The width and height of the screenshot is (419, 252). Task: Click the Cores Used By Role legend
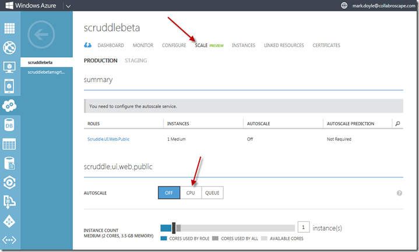pos(185,239)
